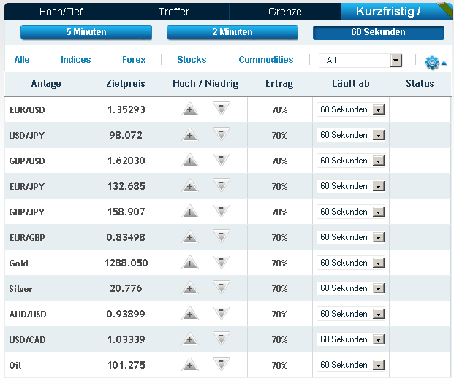Pick Low arrow for EUR/GBP
This screenshot has height=378, width=454.
tap(222, 236)
